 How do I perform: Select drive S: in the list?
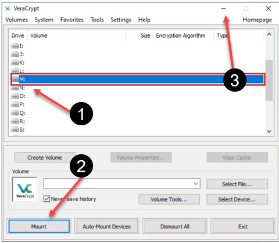pyautogui.click(x=17, y=129)
